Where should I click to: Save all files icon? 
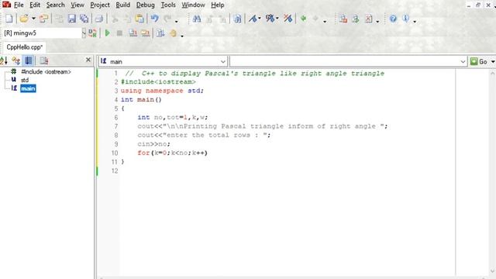click(x=84, y=19)
